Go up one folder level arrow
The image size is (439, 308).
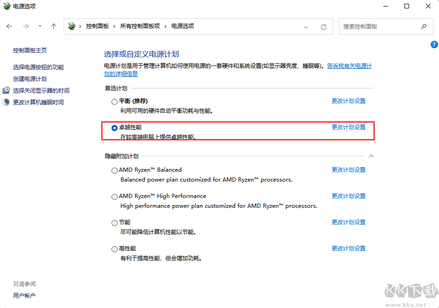53,27
